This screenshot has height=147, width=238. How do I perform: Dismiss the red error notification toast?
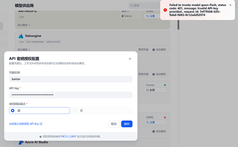pos(230,5)
